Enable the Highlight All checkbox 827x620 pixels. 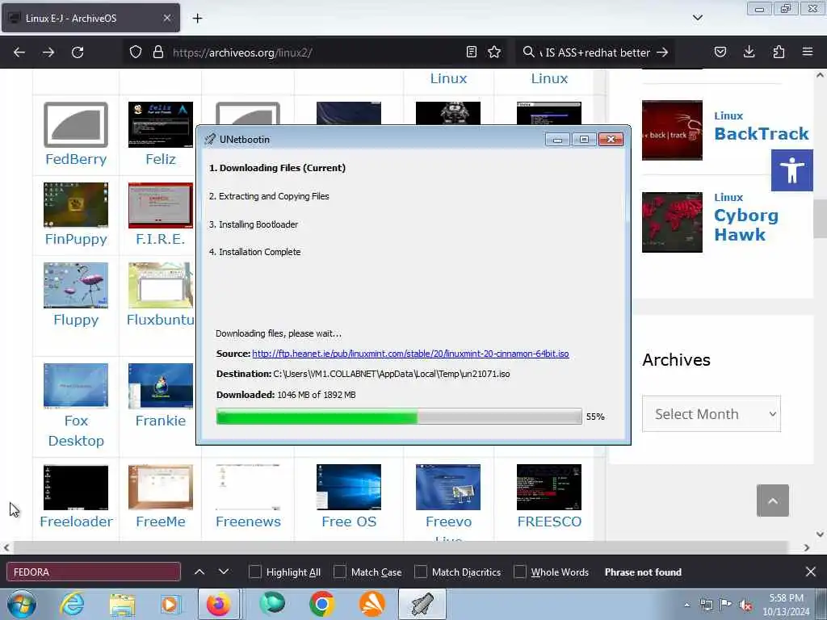[254, 572]
